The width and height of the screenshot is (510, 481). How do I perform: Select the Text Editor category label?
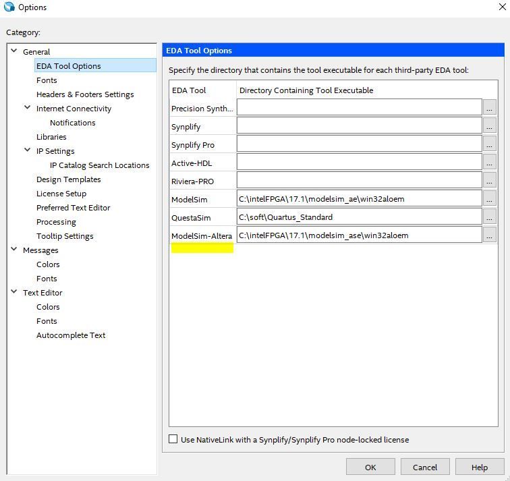tap(42, 293)
